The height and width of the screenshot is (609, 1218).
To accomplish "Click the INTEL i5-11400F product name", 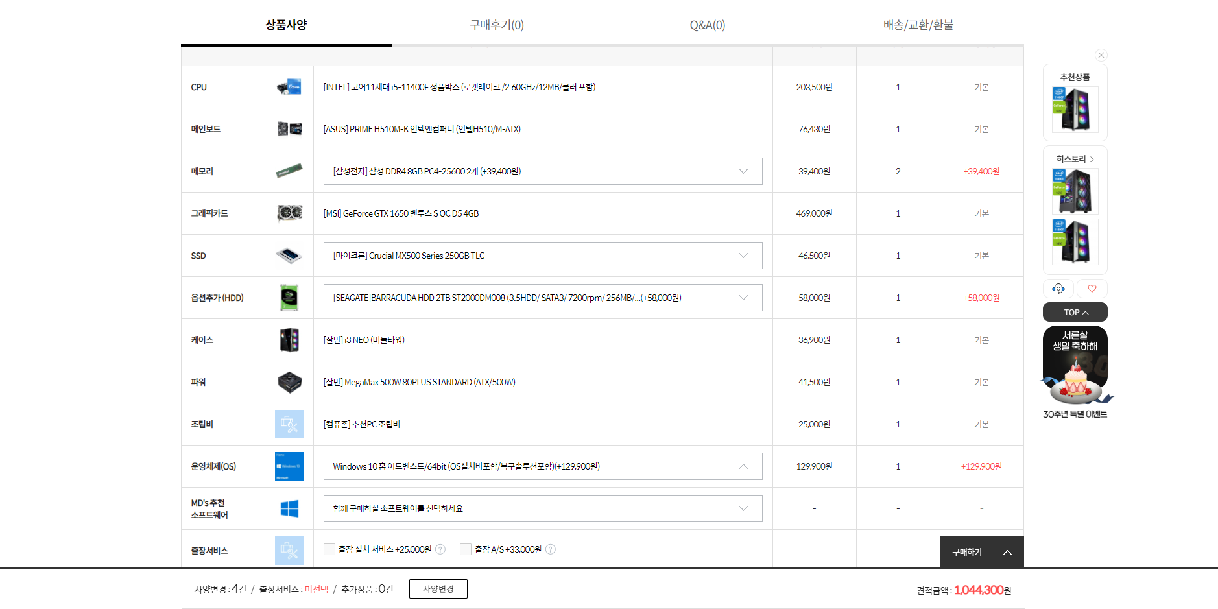I will point(459,87).
